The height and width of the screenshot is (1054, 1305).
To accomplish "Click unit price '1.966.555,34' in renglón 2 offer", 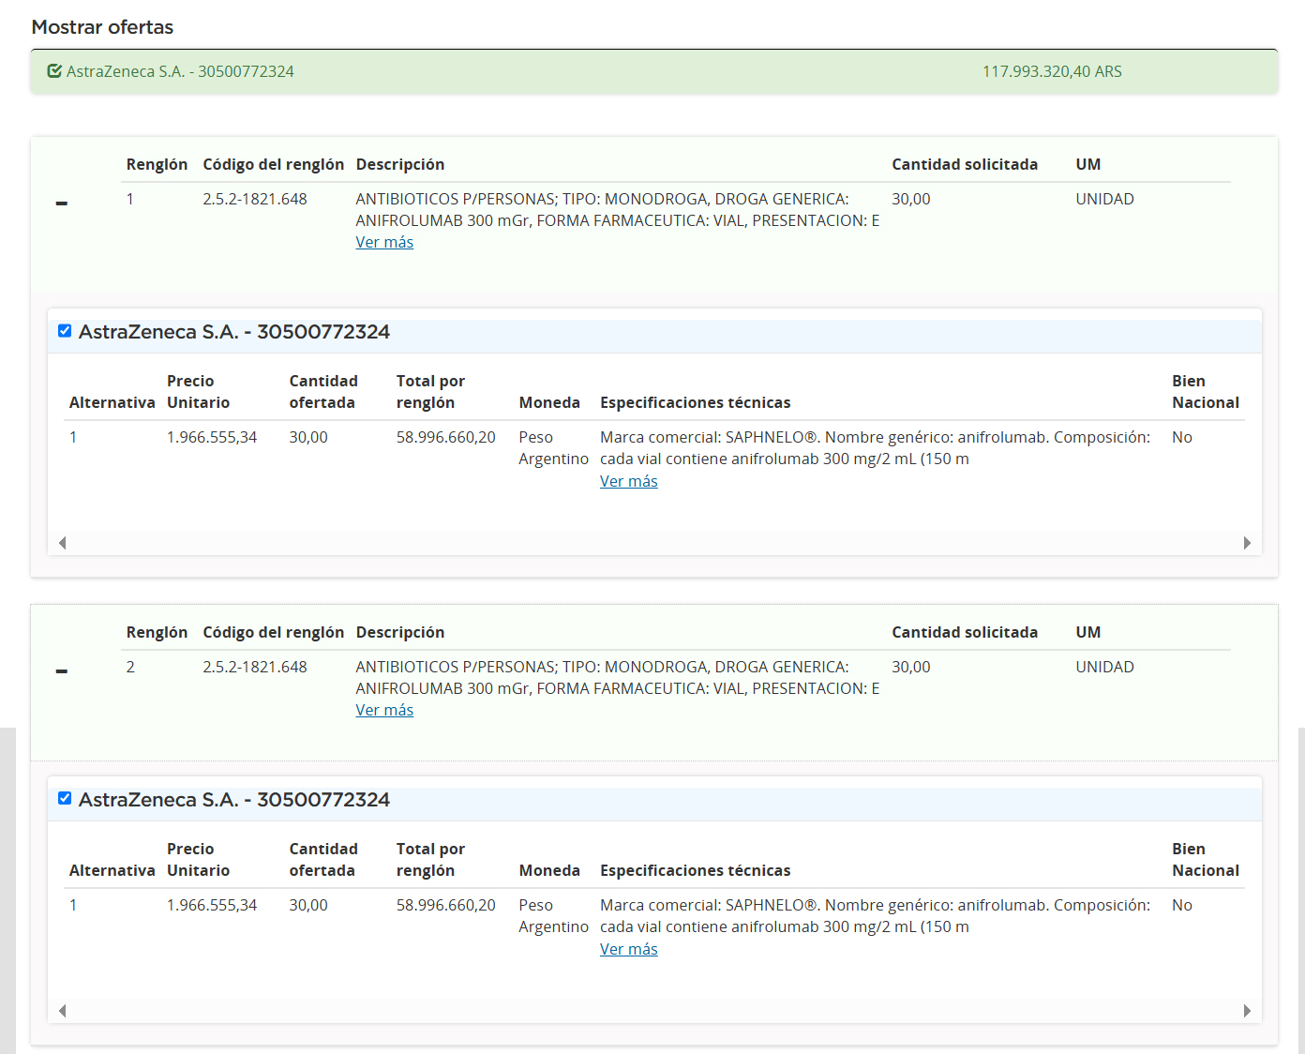I will pyautogui.click(x=212, y=905).
